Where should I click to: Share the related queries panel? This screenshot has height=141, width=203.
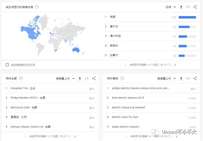pos(195,79)
